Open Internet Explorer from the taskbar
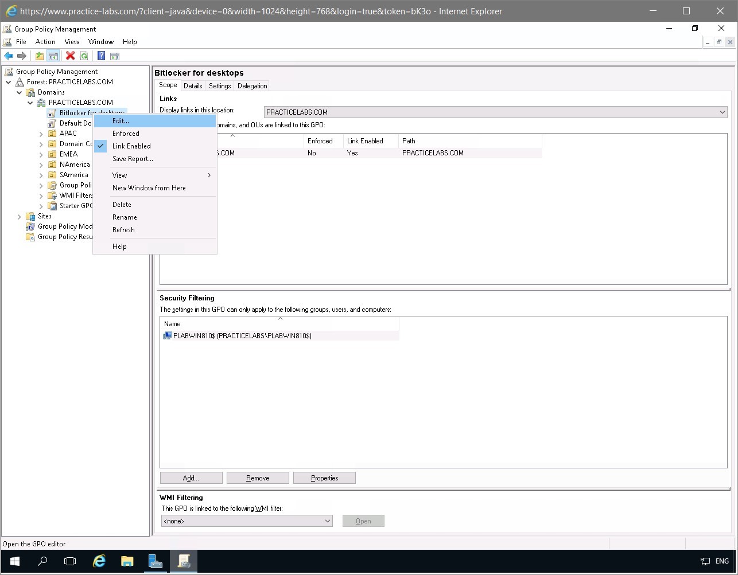The height and width of the screenshot is (575, 738). 99,561
